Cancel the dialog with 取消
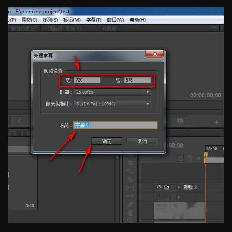Image resolution: width=232 pixels, height=232 pixels. [x=142, y=141]
